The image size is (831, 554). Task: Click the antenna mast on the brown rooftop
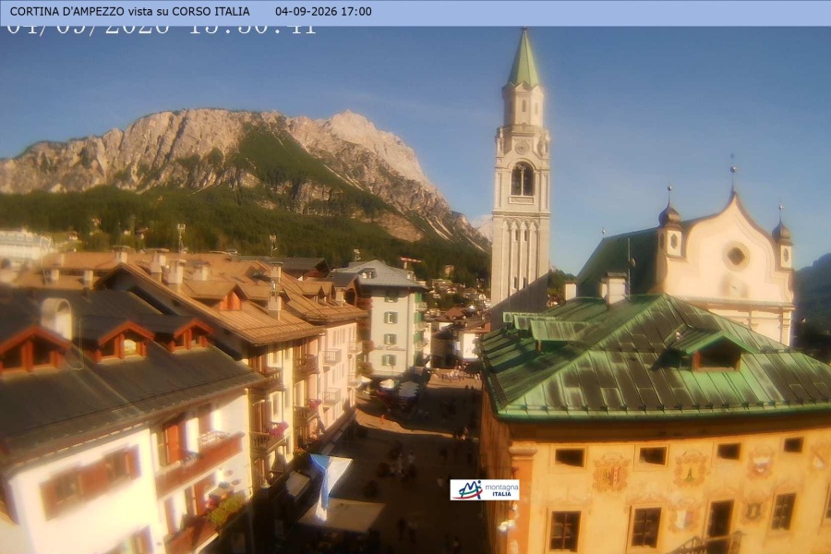pos(181,237)
